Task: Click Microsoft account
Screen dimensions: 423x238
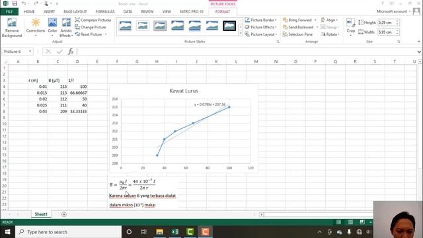Action: [x=392, y=11]
